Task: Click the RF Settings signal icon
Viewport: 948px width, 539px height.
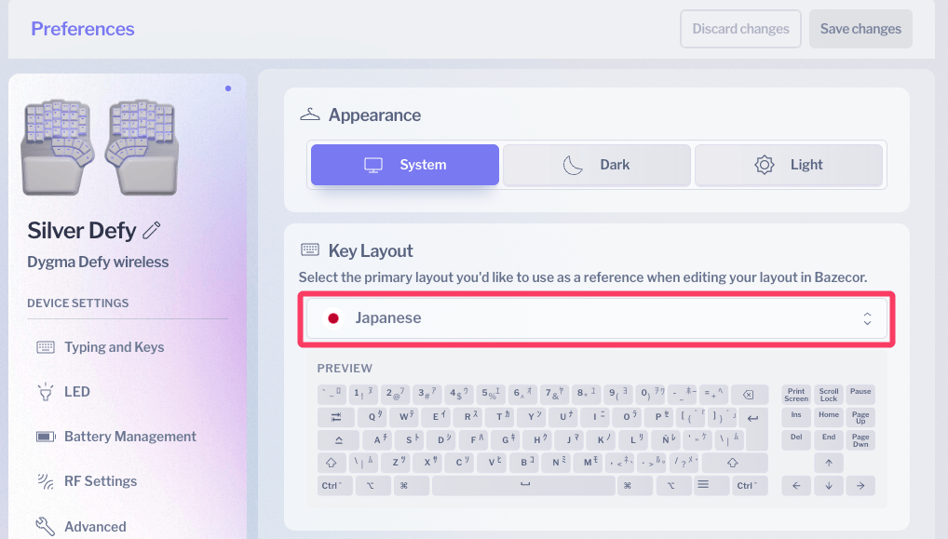Action: (x=46, y=481)
